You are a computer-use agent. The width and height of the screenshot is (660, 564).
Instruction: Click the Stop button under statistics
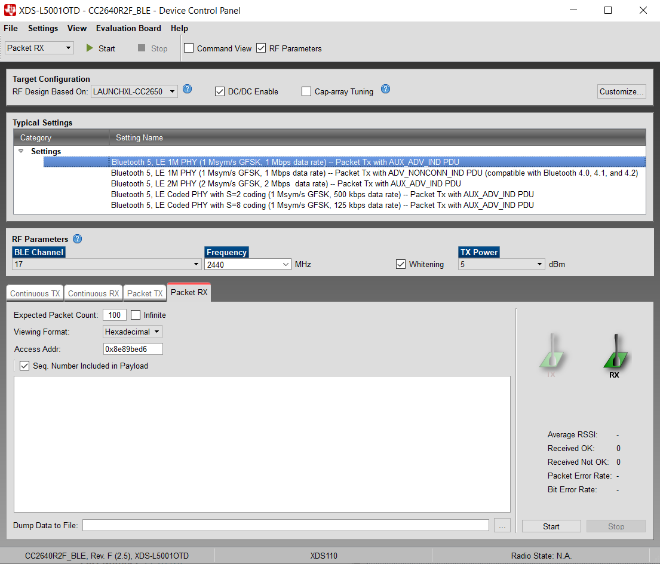click(x=616, y=526)
